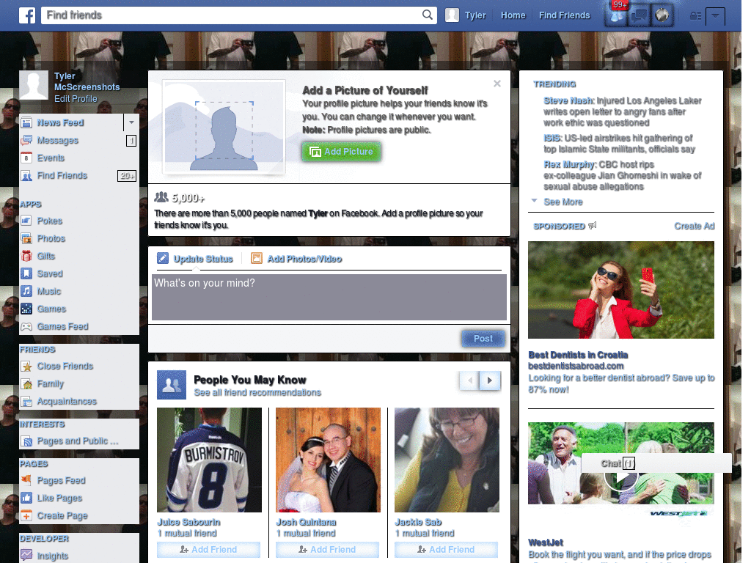Click Find Friends in top navigation
This screenshot has width=751, height=563.
tap(564, 15)
